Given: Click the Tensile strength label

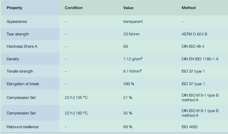Looking at the screenshot, I should click(x=20, y=71).
